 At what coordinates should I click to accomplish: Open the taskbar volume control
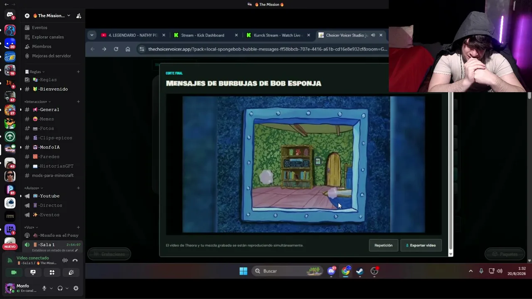point(500,271)
